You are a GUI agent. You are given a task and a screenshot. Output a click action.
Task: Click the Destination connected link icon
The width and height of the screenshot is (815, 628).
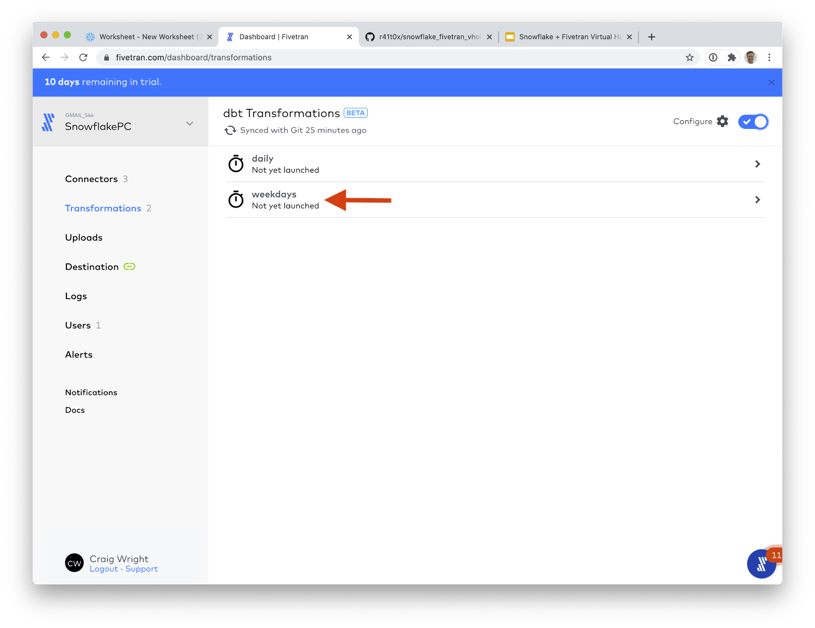click(x=129, y=267)
